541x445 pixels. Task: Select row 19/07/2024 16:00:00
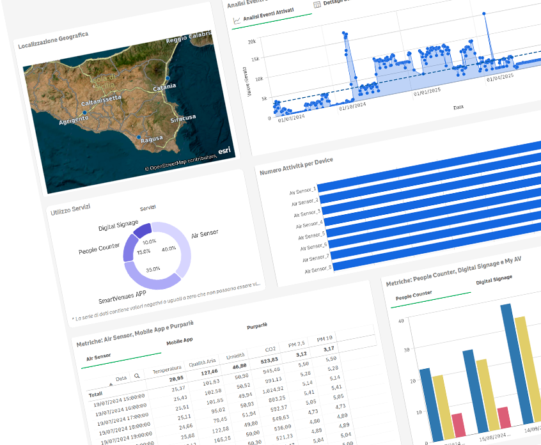[121, 410]
